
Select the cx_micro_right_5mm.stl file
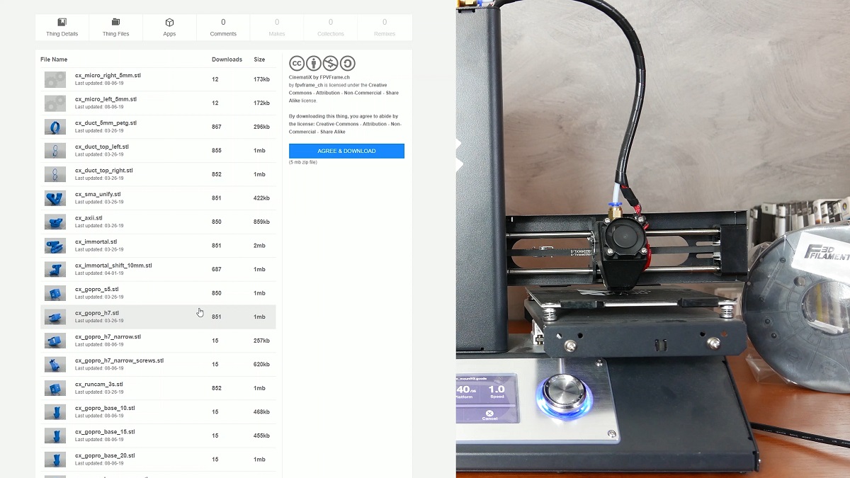[x=108, y=75]
